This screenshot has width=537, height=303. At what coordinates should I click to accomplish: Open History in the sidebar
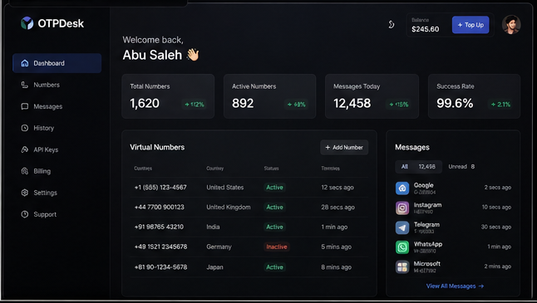(57, 128)
